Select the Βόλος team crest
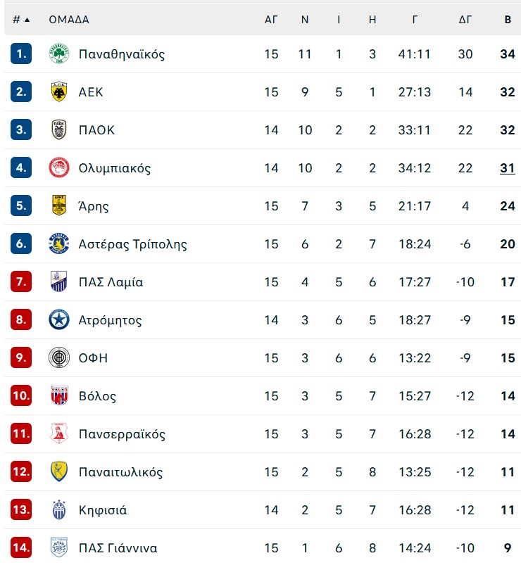The height and width of the screenshot is (565, 521). 58,395
